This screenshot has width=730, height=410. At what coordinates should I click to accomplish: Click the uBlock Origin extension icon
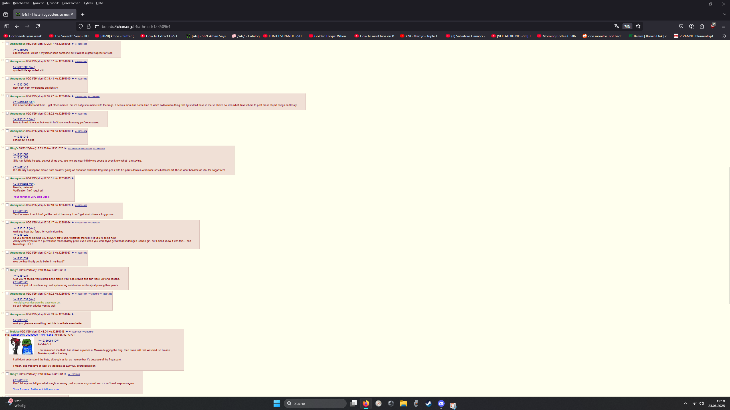tap(713, 26)
